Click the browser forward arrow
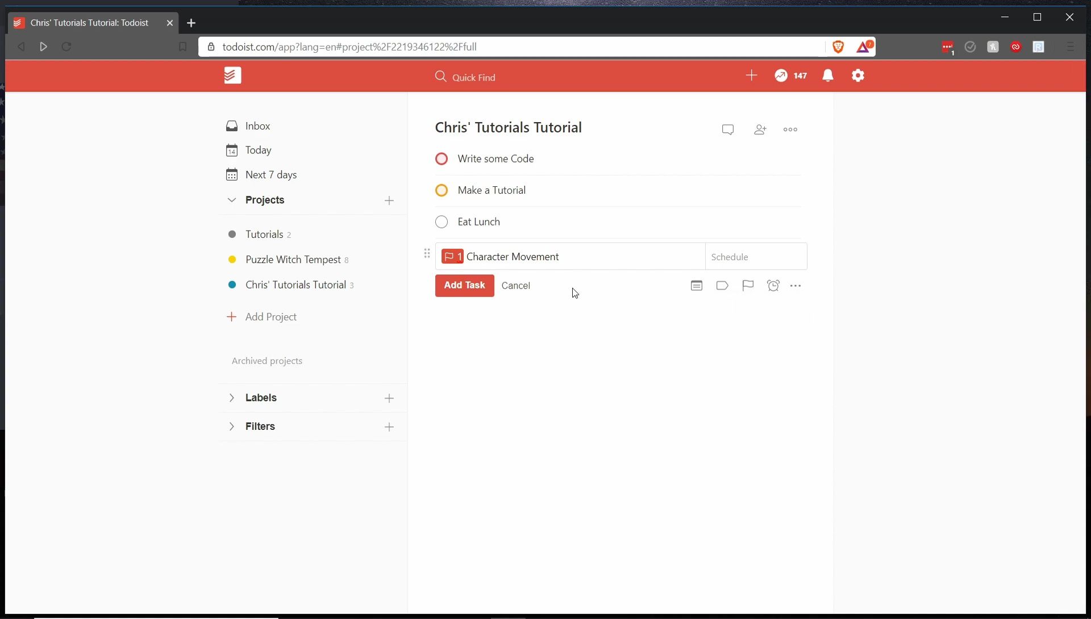 coord(43,47)
